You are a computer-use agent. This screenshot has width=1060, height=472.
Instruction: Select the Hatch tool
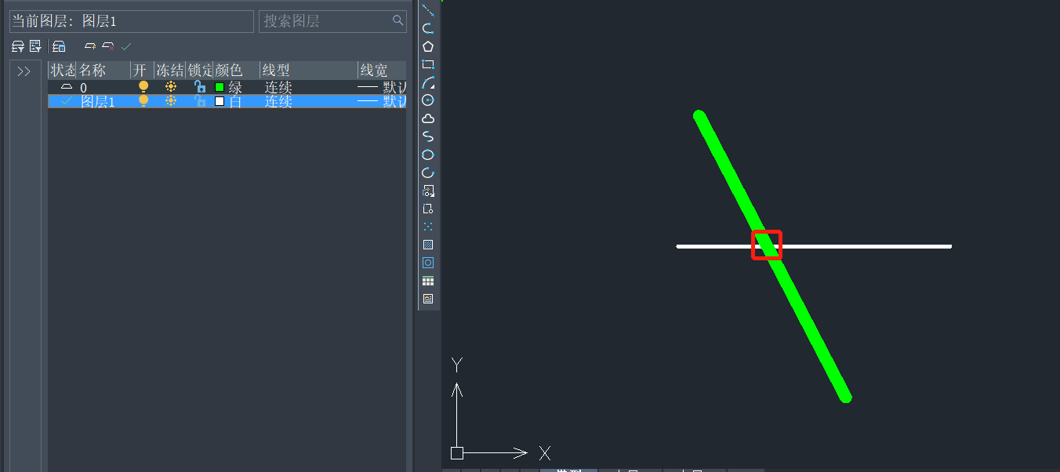428,245
